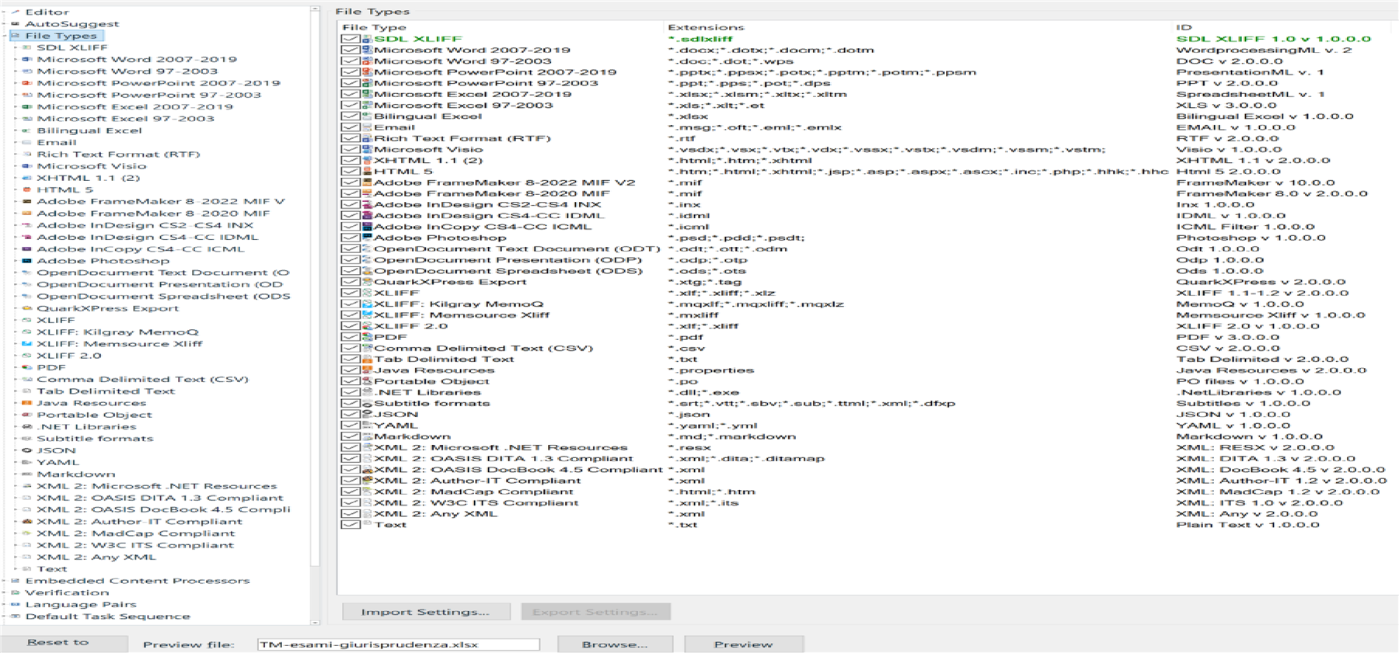Uncheck the SDL XLIFF file type checkbox
Screen dimensions: 1399x653
(351, 39)
